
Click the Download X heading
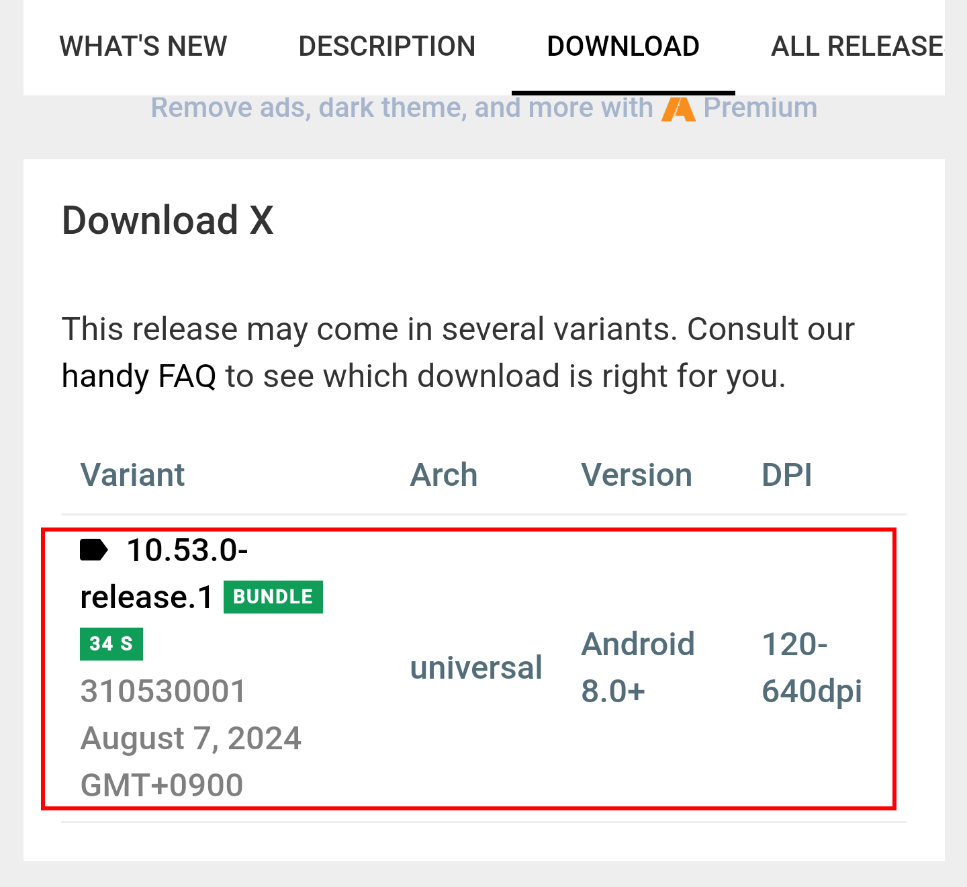167,220
